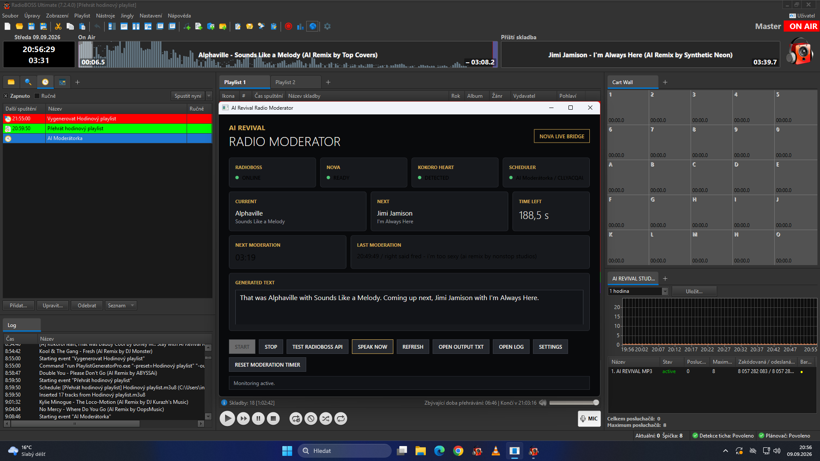
Task: Click the NOVA LIVE BRIDGE button
Action: (x=562, y=137)
